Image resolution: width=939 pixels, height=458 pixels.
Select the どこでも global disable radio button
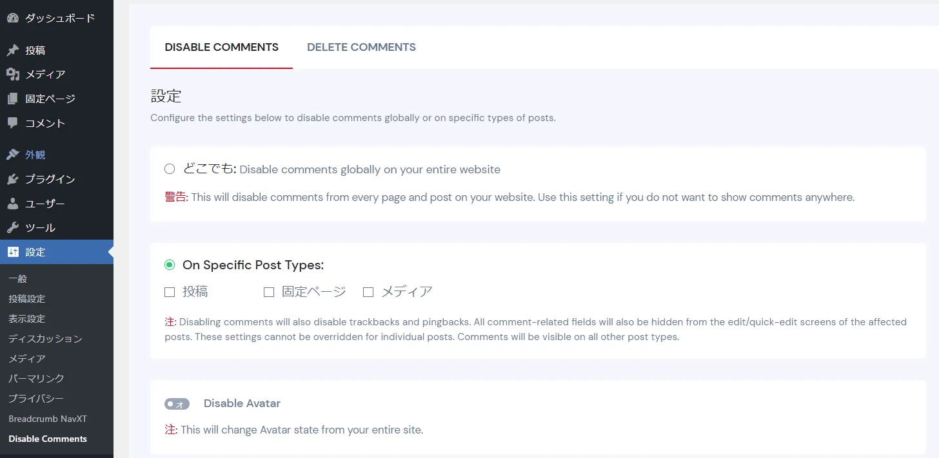coord(170,169)
